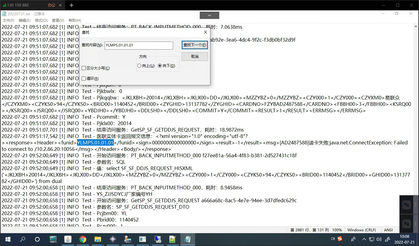Open the compass-style app on taskbar
Image resolution: width=419 pixels, height=246 pixels.
tap(113, 239)
